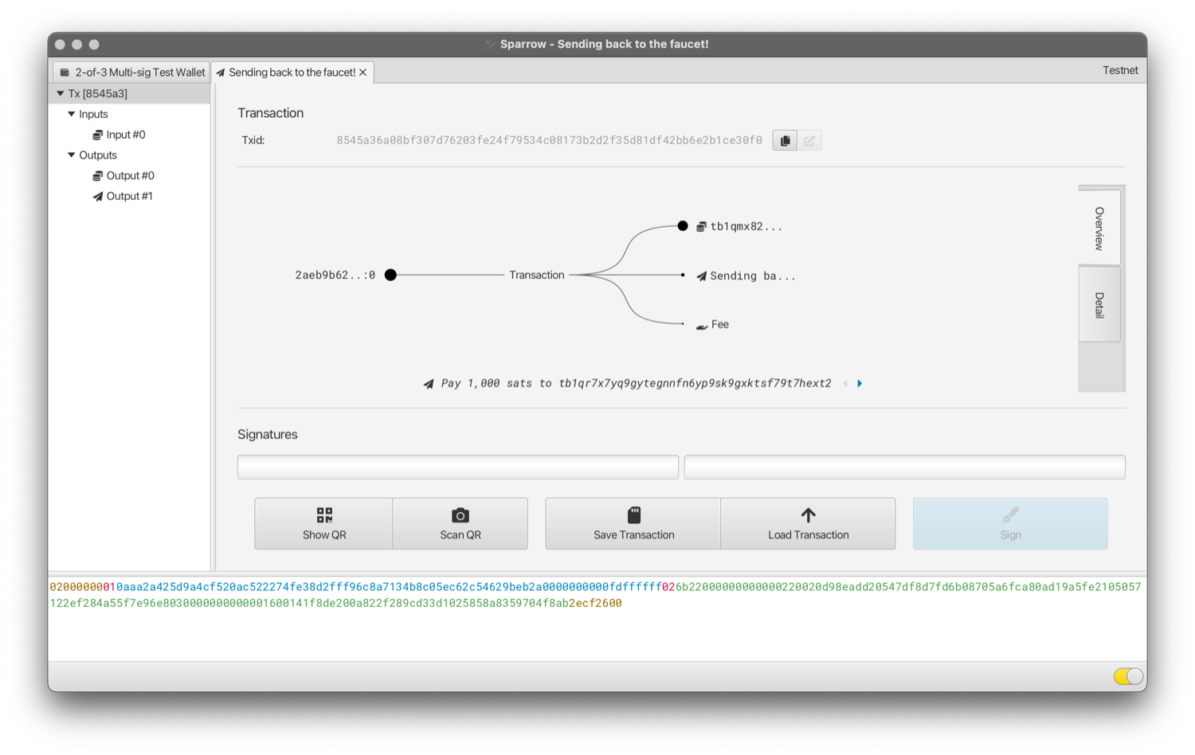Select the Tx [8545a3] root item

(x=98, y=93)
